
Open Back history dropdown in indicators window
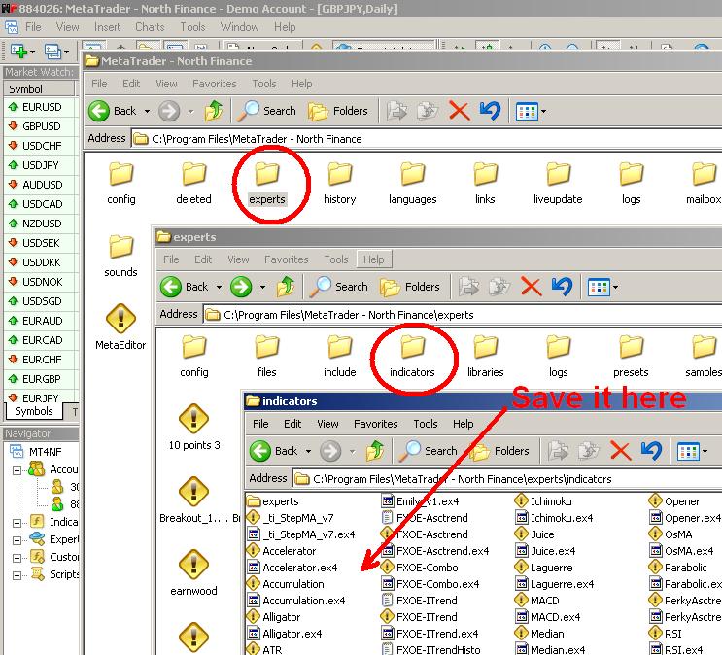click(308, 451)
